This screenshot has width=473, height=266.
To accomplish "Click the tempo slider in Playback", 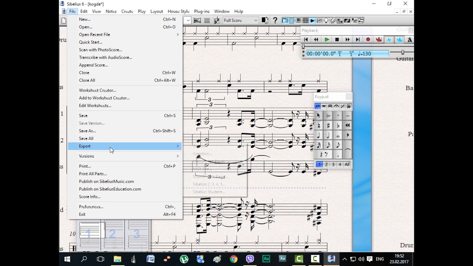I will [x=403, y=52].
